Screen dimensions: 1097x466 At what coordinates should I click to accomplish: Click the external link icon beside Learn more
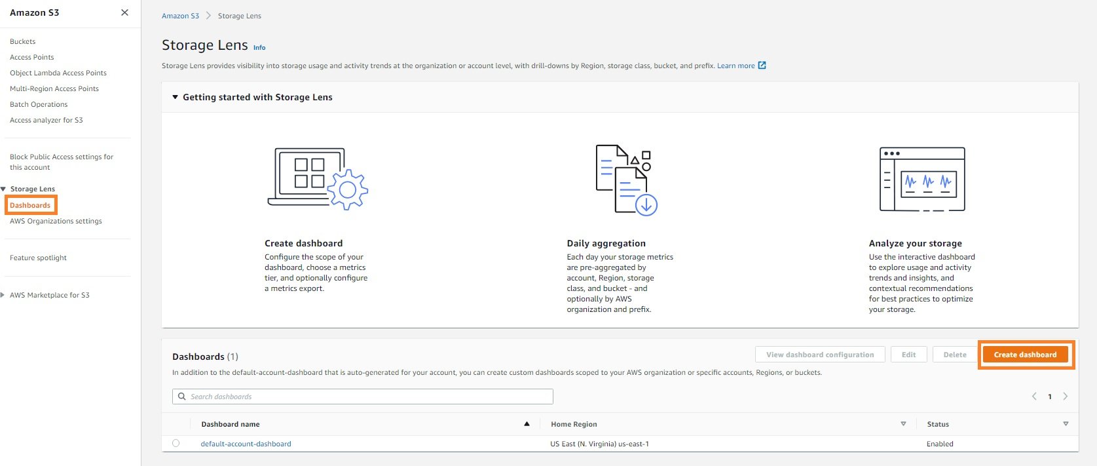pos(762,66)
